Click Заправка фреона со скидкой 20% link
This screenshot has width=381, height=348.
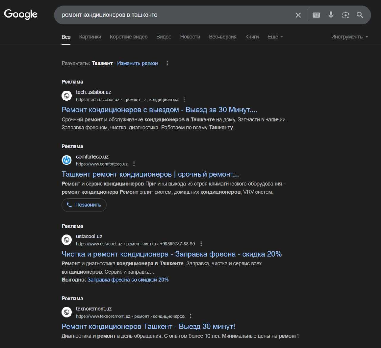128,280
